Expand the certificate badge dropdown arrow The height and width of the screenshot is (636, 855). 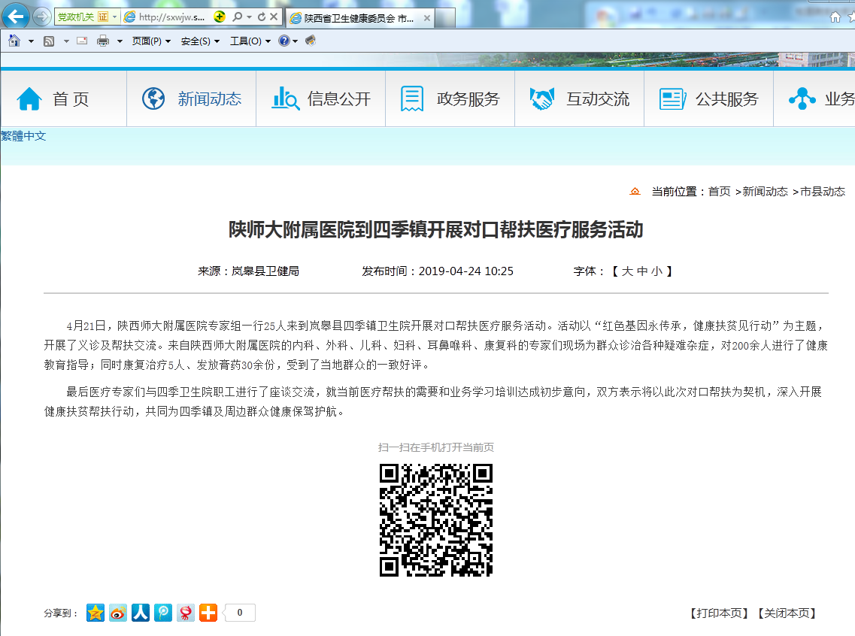[114, 17]
